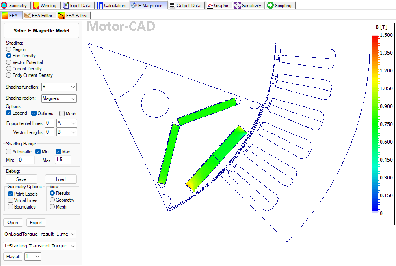The height and width of the screenshot is (266, 396).
Task: Open the Graphs tab
Action: tap(218, 5)
